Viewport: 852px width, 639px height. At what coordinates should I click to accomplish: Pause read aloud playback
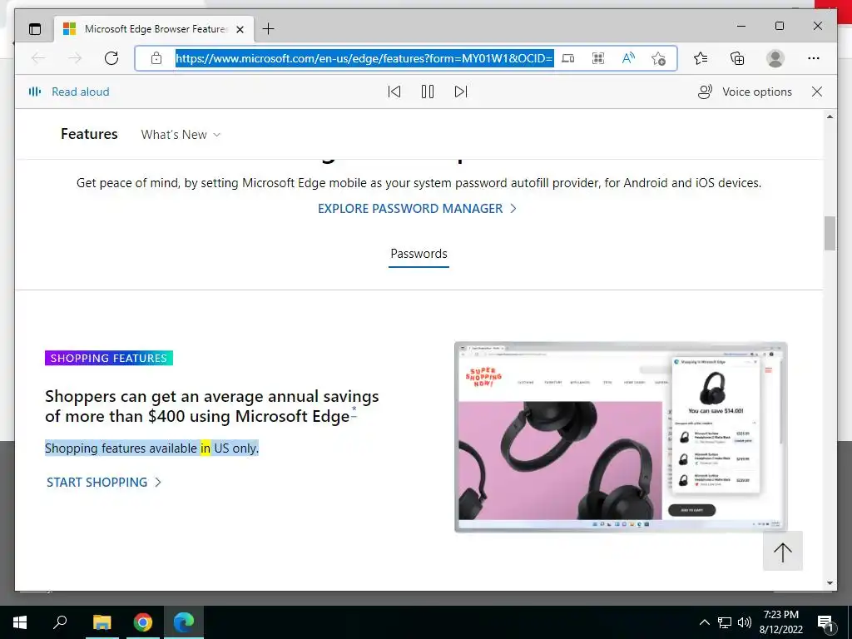click(x=428, y=92)
